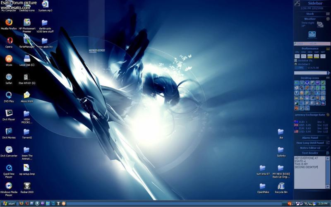
Task: Launch Opera browser from desktop
Action: click(9, 43)
